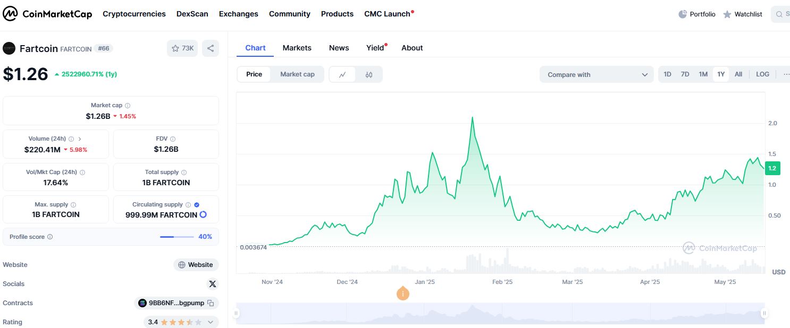
Task: Set chart range to All
Action: [x=738, y=74]
